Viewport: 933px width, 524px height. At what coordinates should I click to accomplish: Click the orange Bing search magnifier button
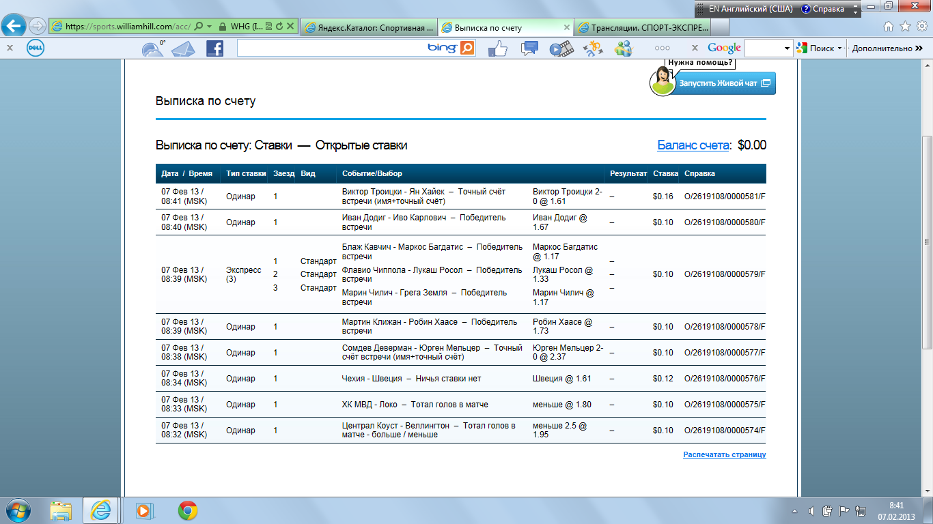coord(467,48)
